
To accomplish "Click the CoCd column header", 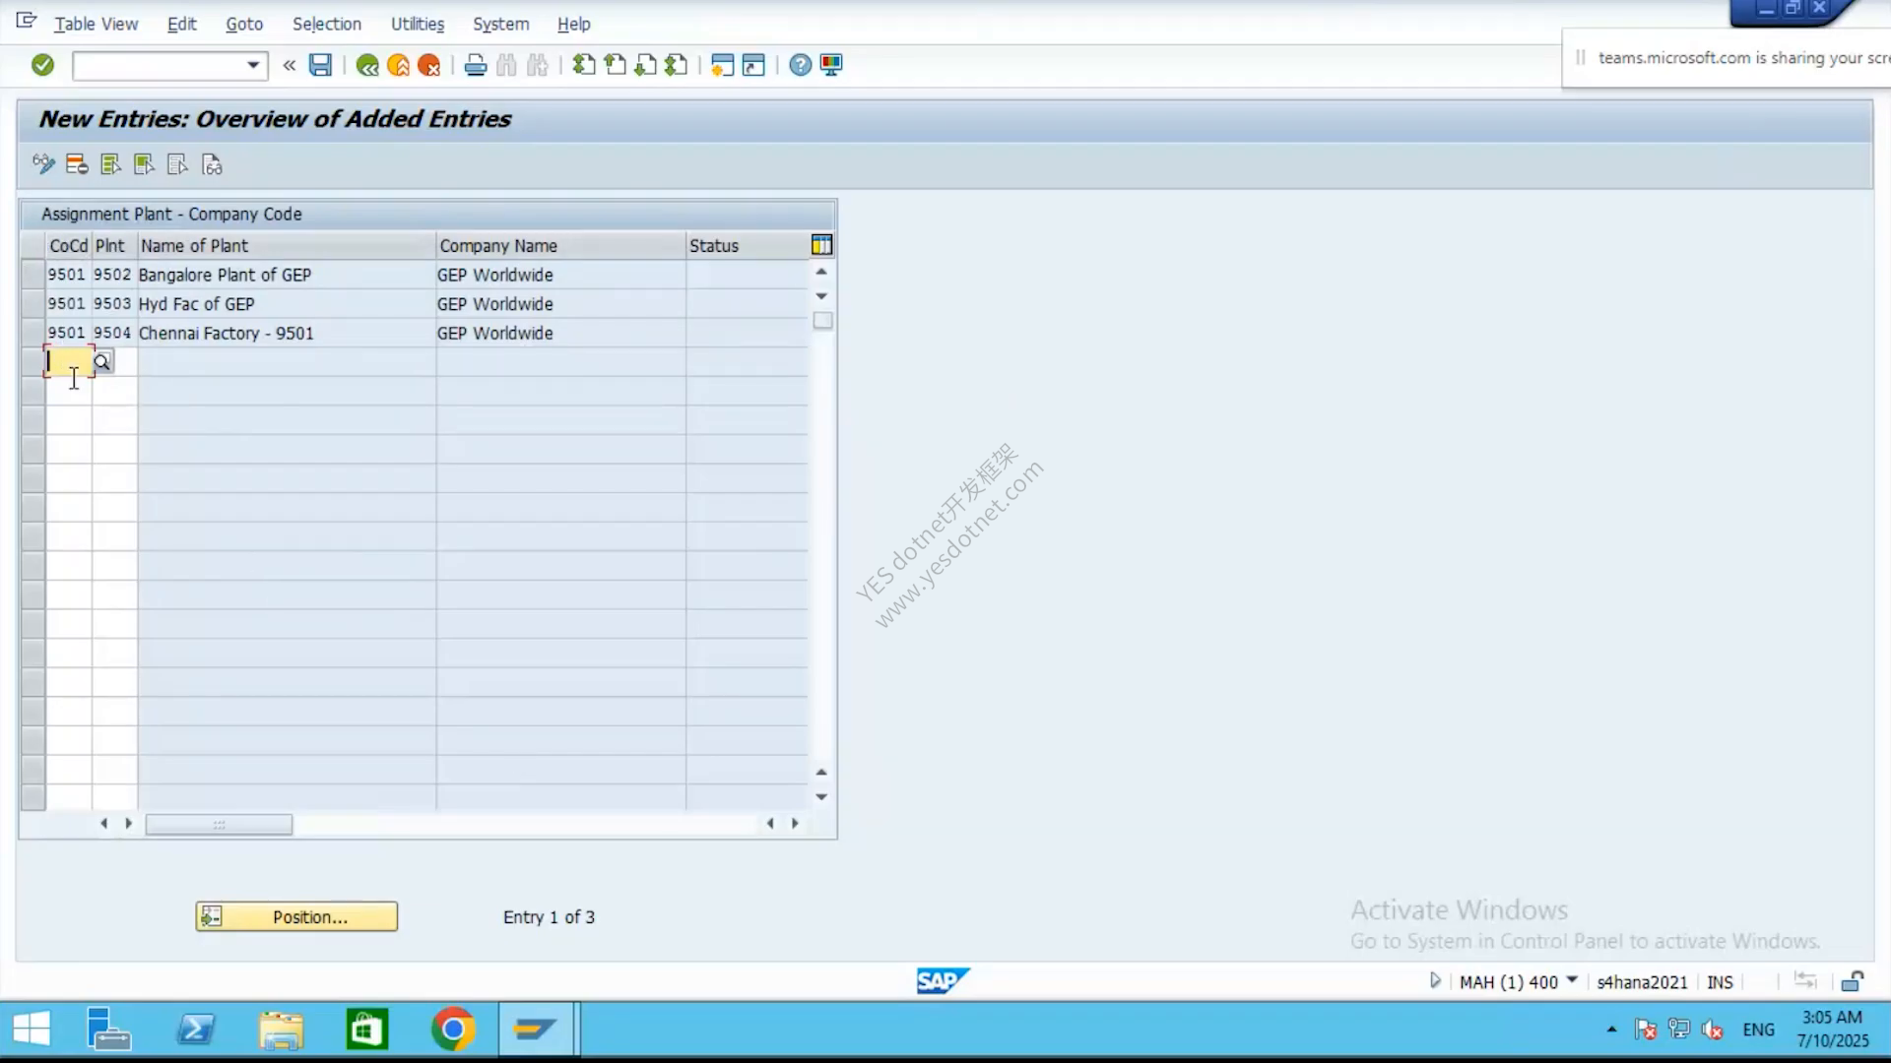I will [x=68, y=246].
